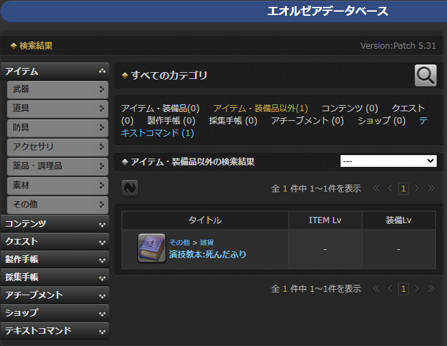Click the Version:Patch 5.31 text

(x=398, y=45)
